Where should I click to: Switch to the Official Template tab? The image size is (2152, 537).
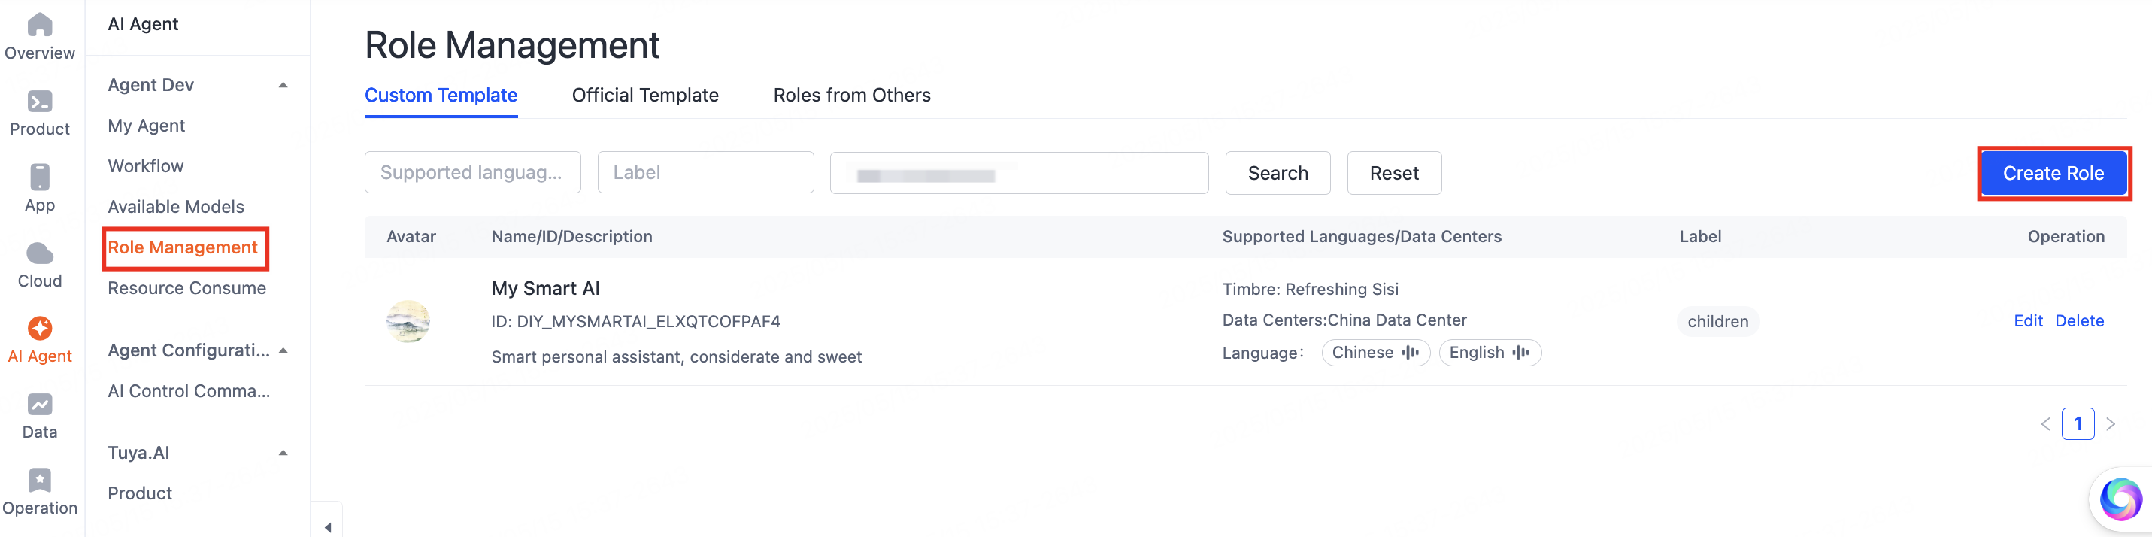[x=645, y=96]
